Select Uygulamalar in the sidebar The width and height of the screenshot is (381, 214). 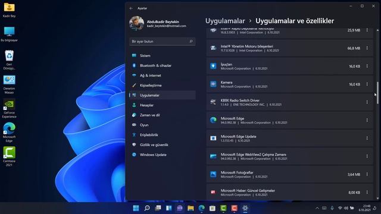click(163, 95)
